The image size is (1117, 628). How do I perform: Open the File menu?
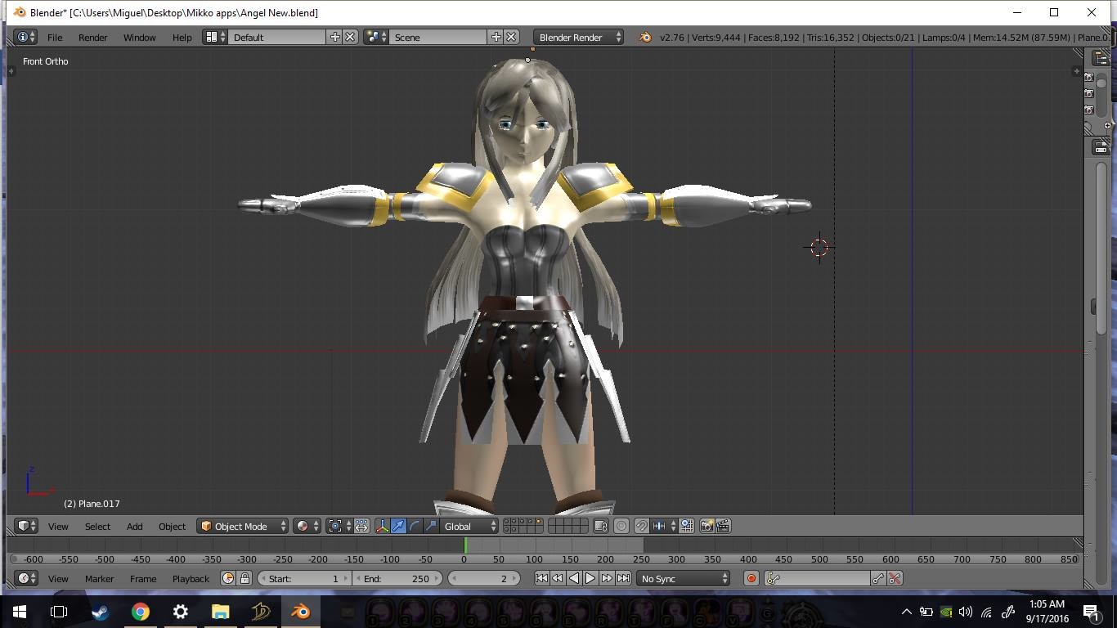coord(55,38)
